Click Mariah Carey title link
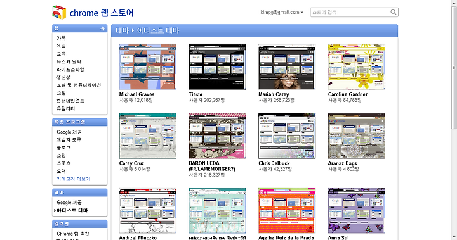This screenshot has width=457, height=240. click(x=274, y=94)
